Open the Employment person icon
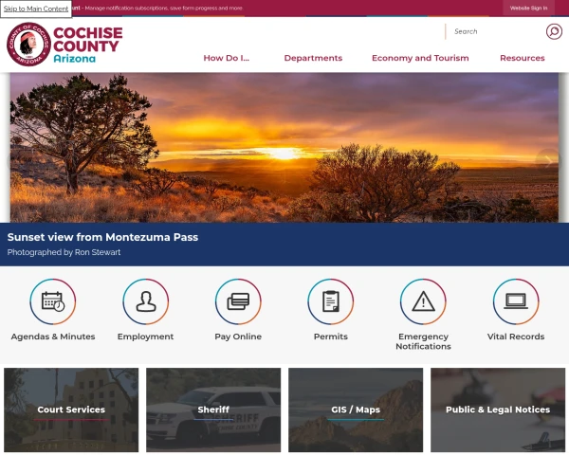Image resolution: width=569 pixels, height=455 pixels. coord(145,301)
